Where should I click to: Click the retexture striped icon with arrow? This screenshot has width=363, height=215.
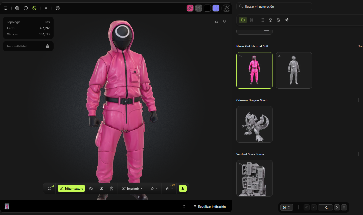91,188
